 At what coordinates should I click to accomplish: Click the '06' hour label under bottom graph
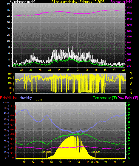click(42, 162)
